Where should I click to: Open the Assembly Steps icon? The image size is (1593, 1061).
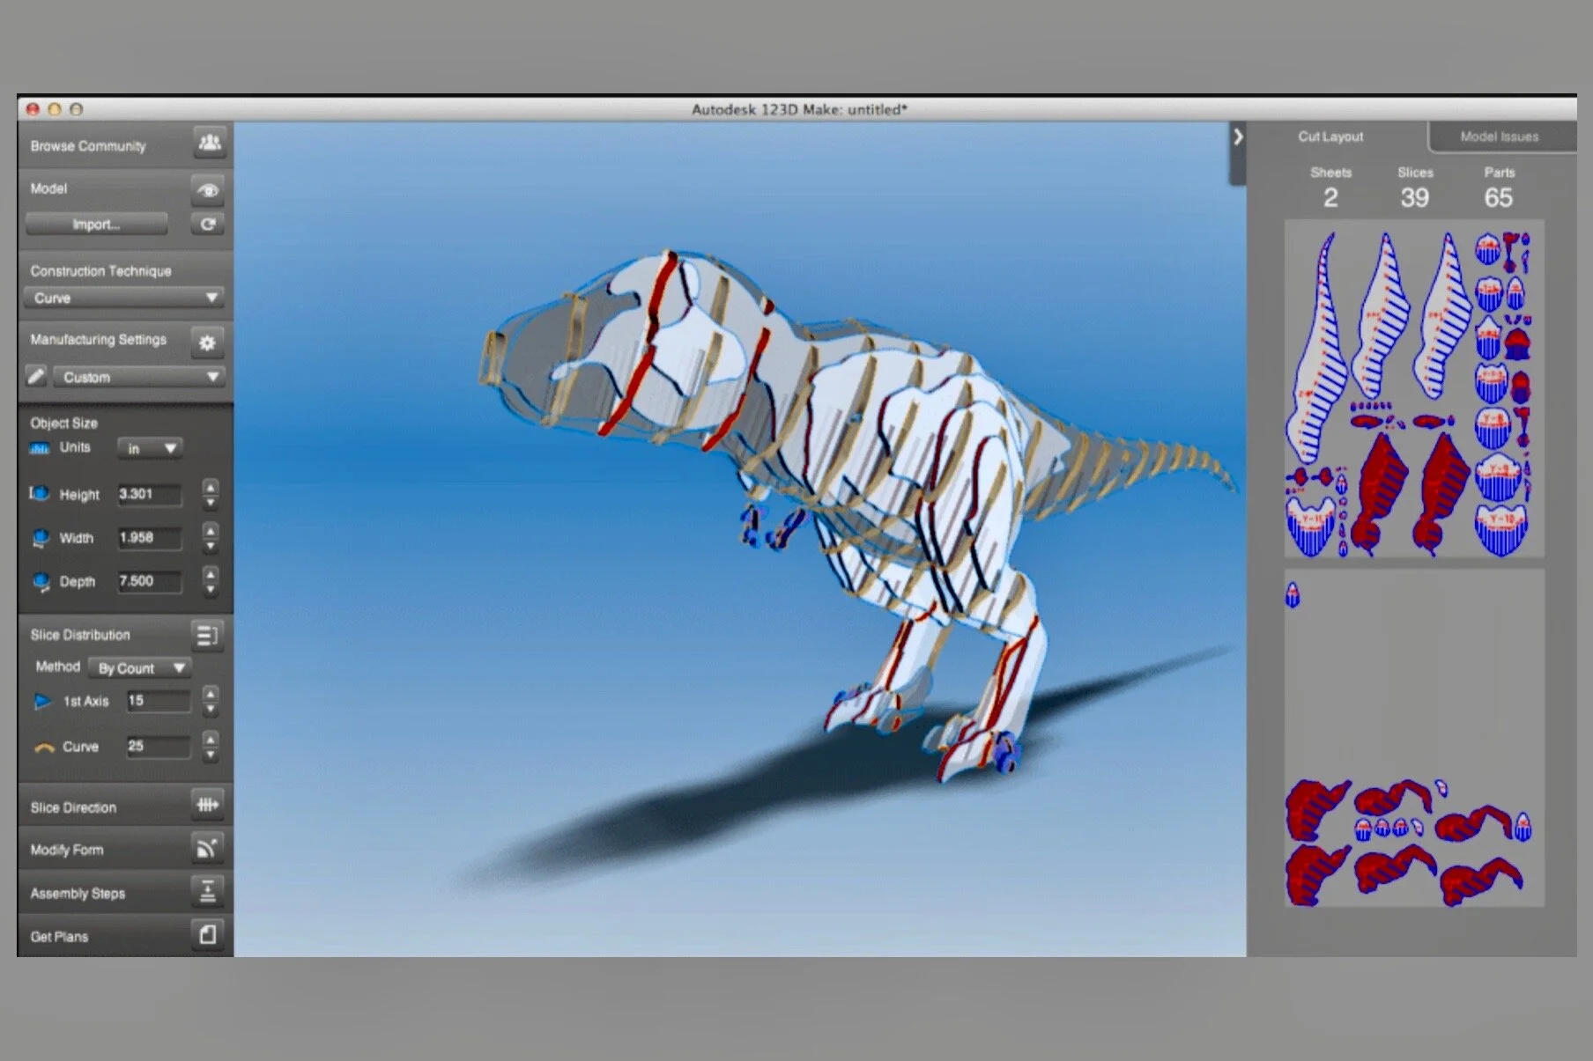(208, 892)
